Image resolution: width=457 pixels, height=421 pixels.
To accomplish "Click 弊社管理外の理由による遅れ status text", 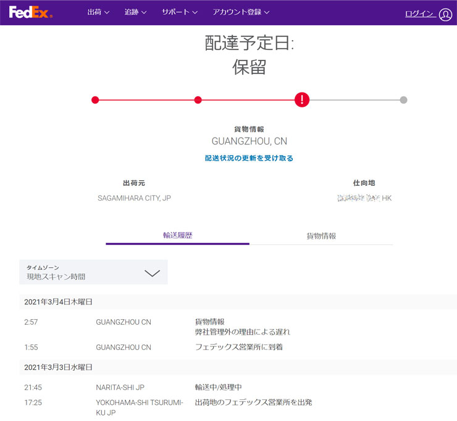I will [x=243, y=332].
